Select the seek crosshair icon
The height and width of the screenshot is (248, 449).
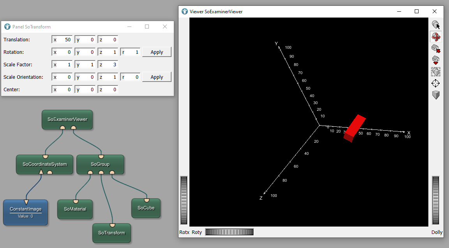point(436,83)
